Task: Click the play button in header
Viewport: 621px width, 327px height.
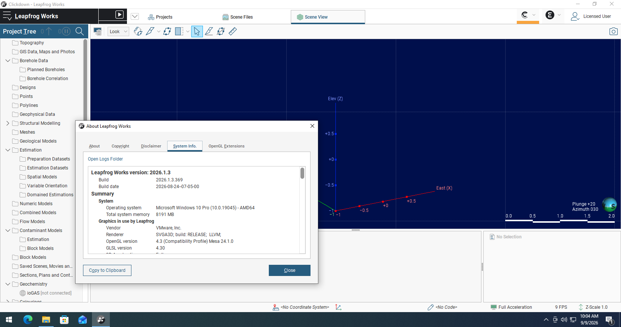Action: tap(119, 15)
